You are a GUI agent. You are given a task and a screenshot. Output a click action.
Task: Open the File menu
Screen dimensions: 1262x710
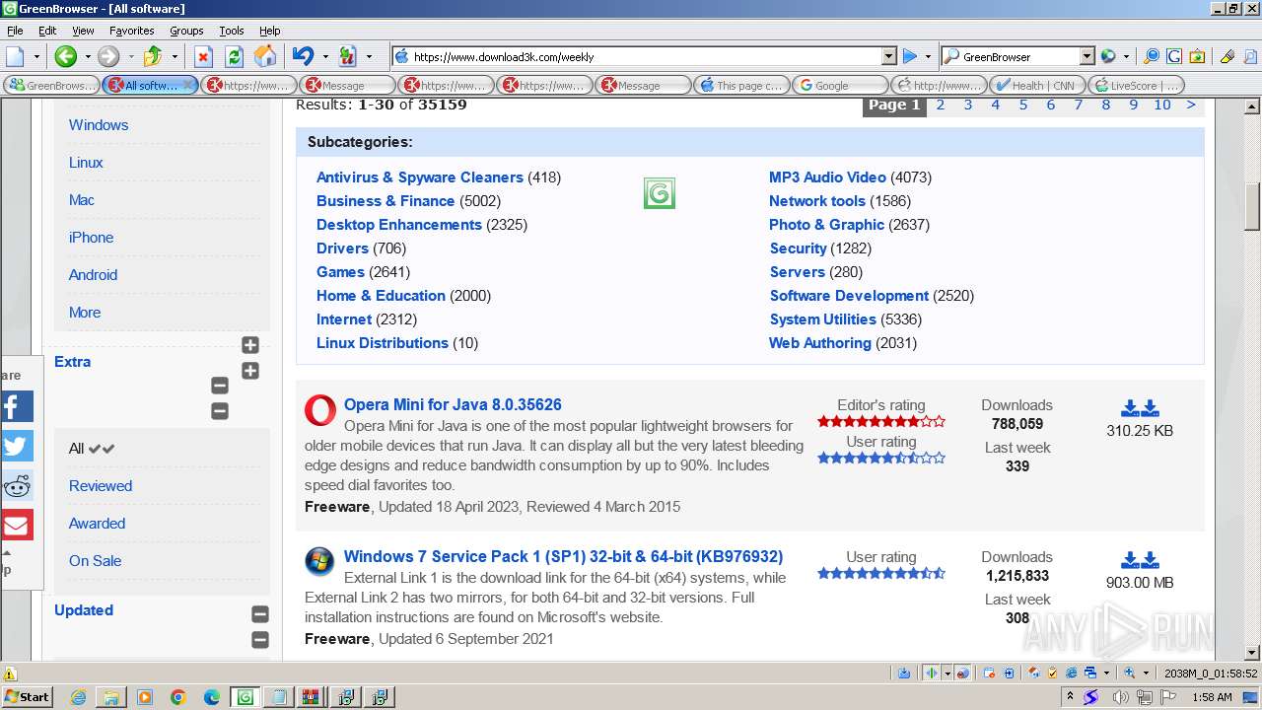15,31
